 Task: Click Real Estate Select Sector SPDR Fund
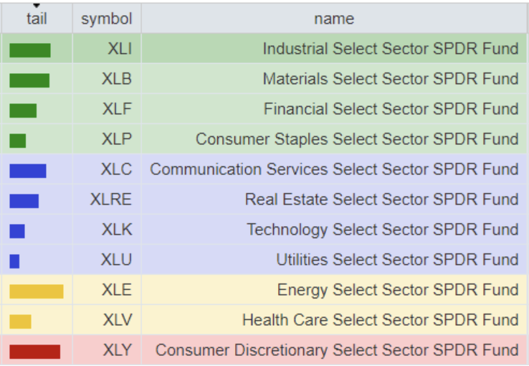point(381,200)
